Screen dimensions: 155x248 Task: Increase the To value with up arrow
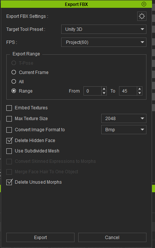tap(139, 89)
